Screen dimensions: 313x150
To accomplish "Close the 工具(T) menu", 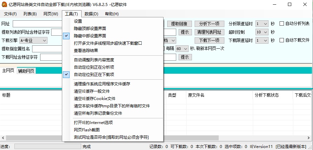I will click(x=72, y=14).
